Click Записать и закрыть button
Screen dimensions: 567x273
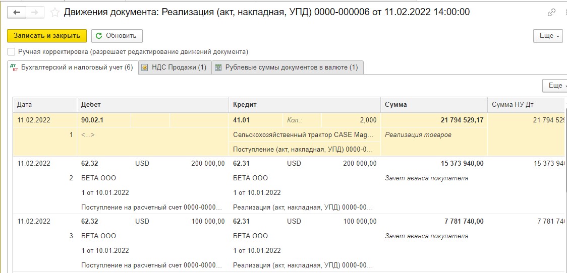pos(46,36)
